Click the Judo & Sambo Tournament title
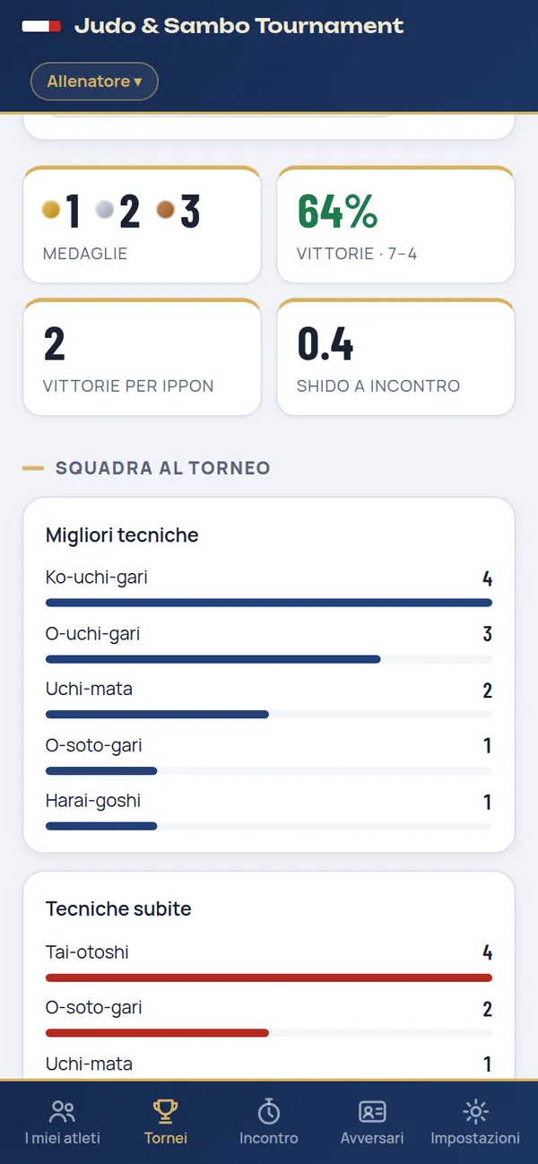This screenshot has width=538, height=1164. pyautogui.click(x=239, y=26)
